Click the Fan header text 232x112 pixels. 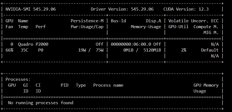pos(9,27)
